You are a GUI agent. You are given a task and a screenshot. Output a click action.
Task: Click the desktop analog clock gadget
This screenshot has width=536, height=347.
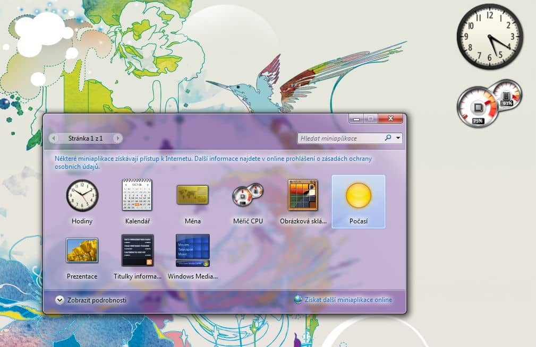pyautogui.click(x=490, y=37)
